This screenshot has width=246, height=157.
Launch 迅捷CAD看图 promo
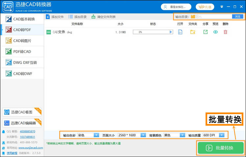22,112
